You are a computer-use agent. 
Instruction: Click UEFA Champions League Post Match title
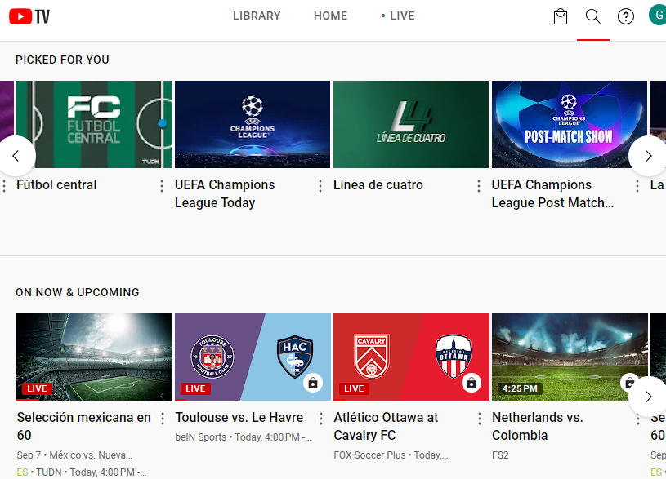(x=552, y=194)
